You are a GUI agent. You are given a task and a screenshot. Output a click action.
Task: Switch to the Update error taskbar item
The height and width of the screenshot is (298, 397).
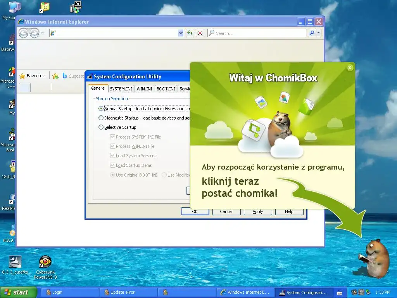pyautogui.click(x=128, y=293)
